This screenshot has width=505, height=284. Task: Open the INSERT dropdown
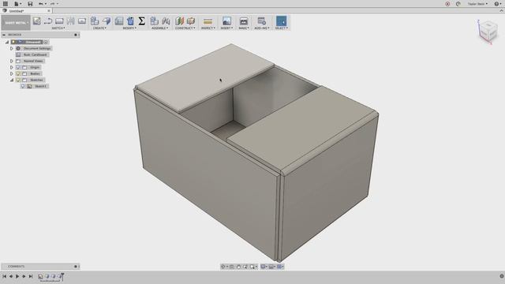(226, 28)
